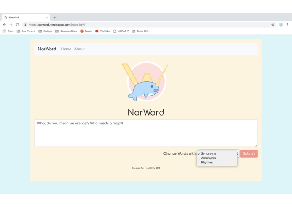Reload the NarWord page
The height and width of the screenshot is (207, 292).
tap(17, 25)
